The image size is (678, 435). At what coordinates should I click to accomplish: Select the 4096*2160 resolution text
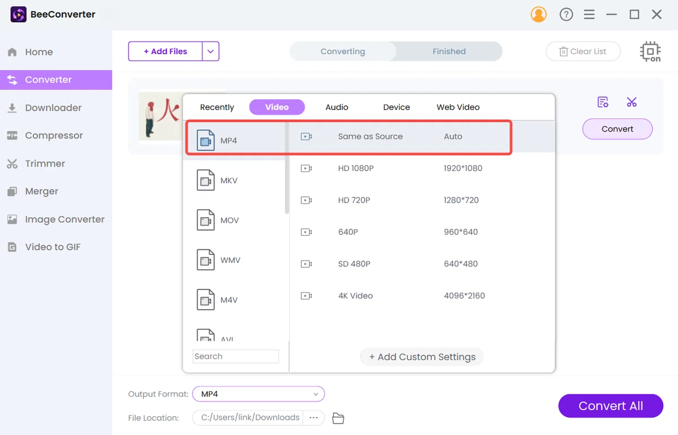[464, 296]
